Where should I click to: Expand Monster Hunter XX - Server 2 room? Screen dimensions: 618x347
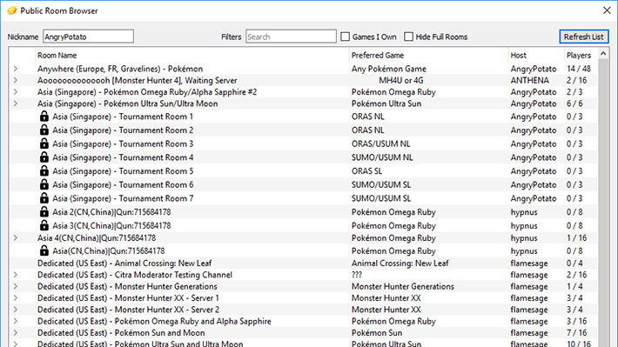(x=16, y=310)
